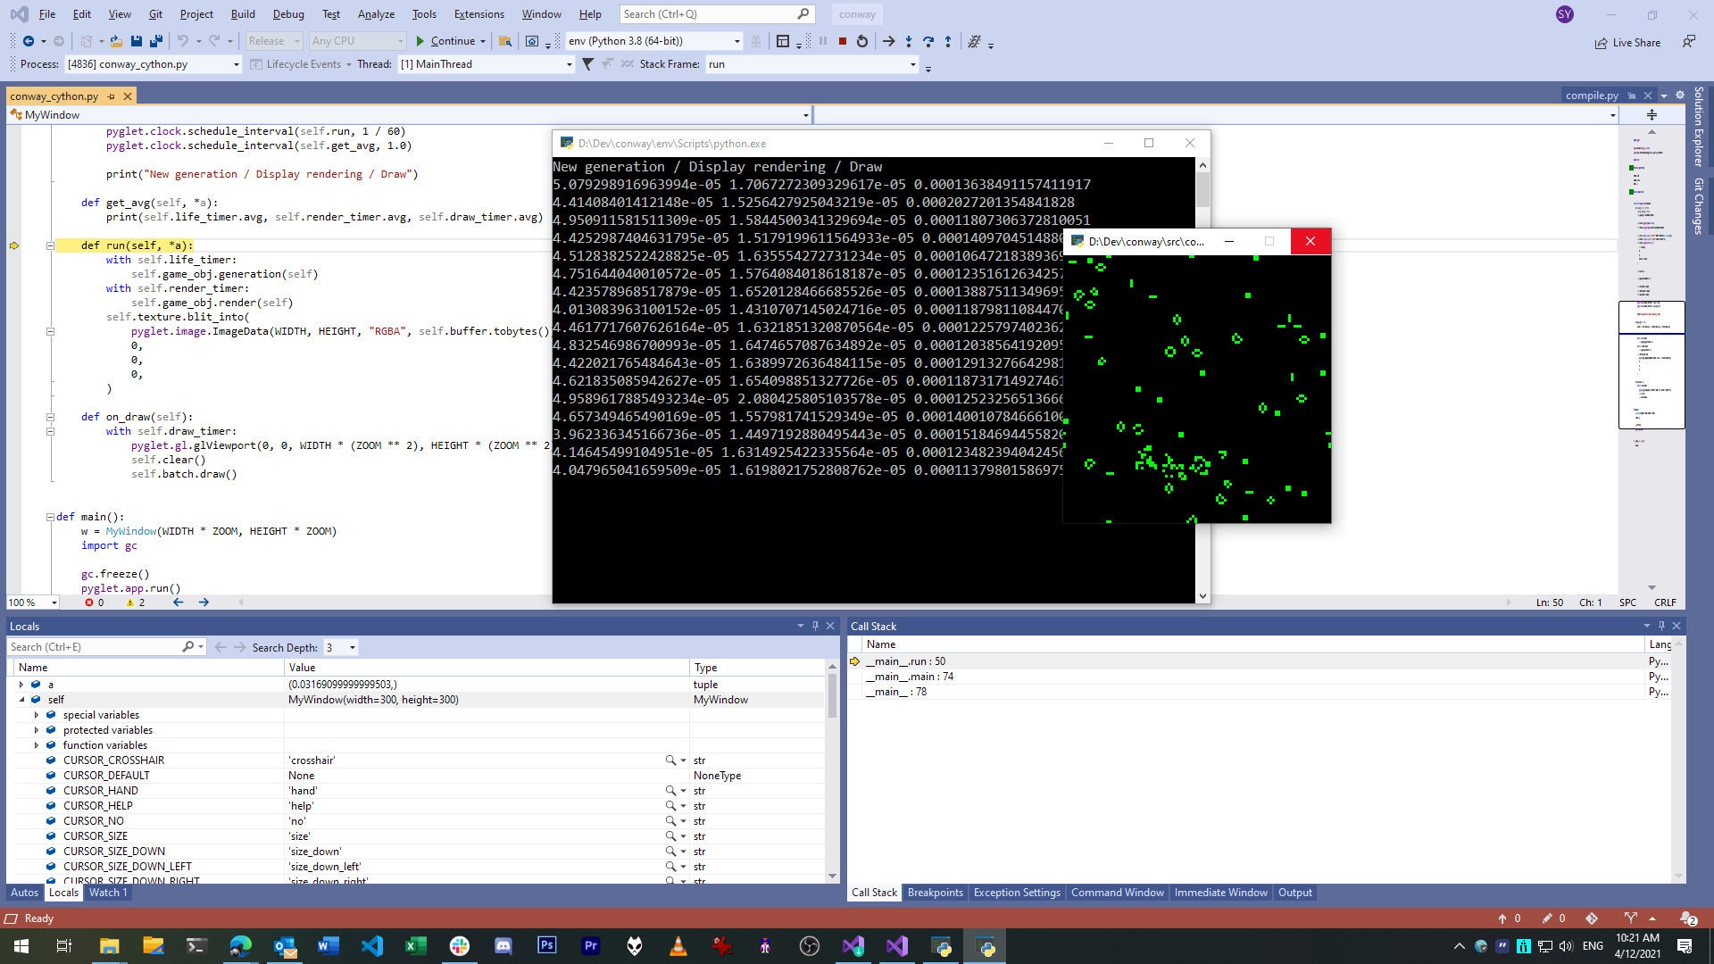Collapse the 'def main()' code outline
The image size is (1714, 964).
point(50,517)
